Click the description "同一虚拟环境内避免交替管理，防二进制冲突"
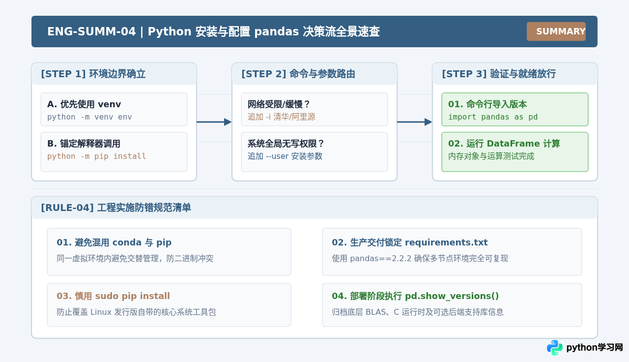 135,258
